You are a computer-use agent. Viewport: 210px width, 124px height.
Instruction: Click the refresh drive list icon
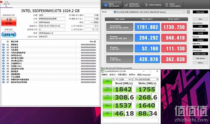[188, 12]
